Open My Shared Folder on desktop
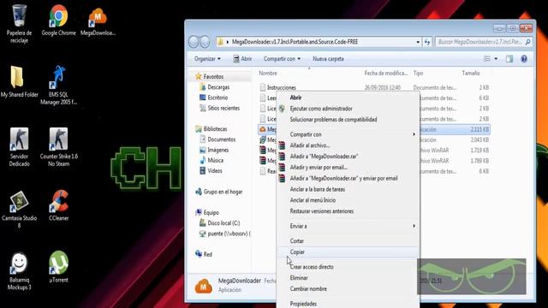Screen dimensions: 548x308 click(19, 81)
